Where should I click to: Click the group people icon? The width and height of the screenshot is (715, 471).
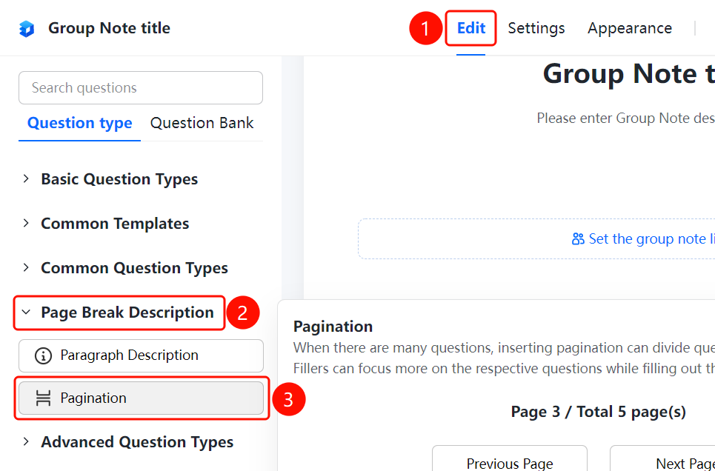coord(578,239)
